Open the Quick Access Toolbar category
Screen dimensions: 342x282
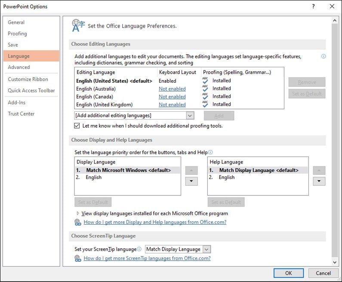[31, 90]
